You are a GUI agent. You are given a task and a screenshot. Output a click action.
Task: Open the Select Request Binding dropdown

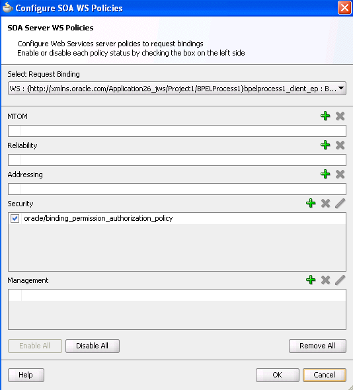point(177,89)
